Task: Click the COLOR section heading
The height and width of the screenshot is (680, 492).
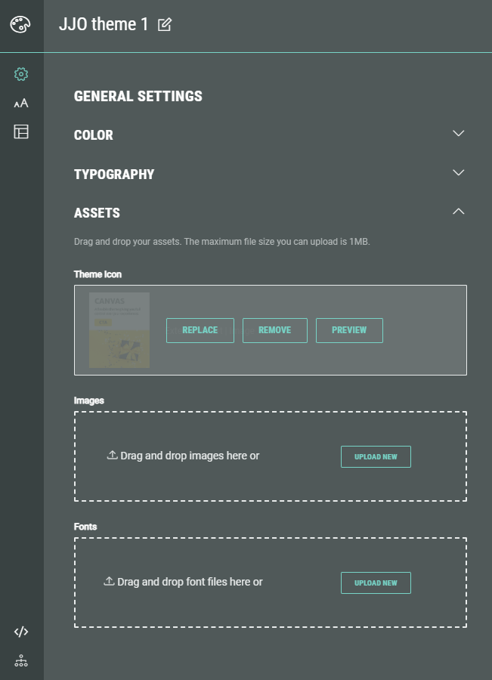Action: 94,135
